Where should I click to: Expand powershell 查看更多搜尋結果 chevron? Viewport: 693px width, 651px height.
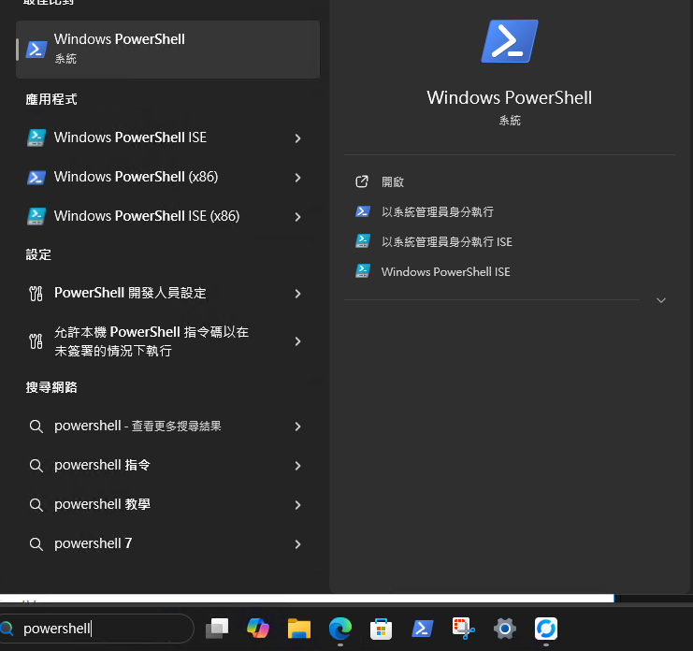[298, 427]
